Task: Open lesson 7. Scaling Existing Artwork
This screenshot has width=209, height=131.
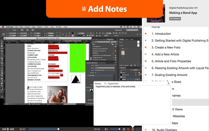Action: (x=169, y=75)
